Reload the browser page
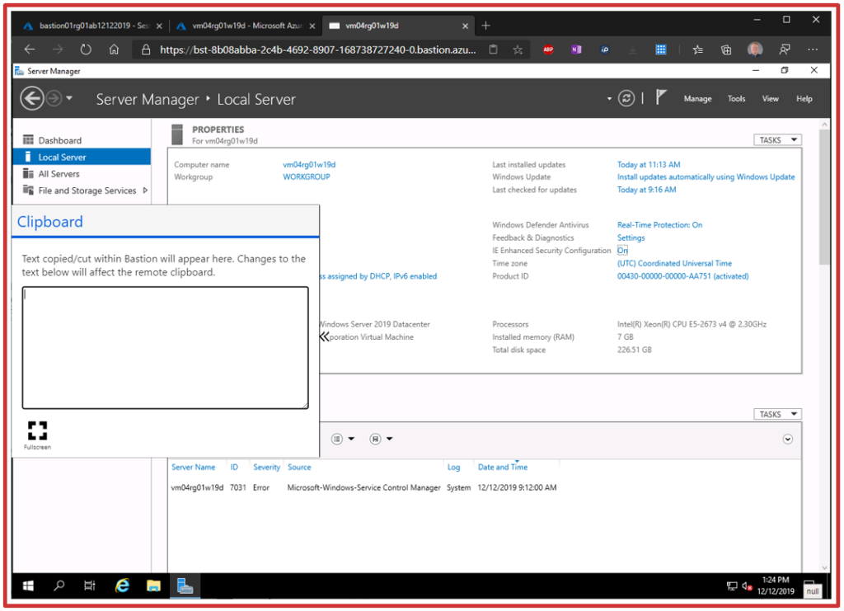 click(86, 50)
